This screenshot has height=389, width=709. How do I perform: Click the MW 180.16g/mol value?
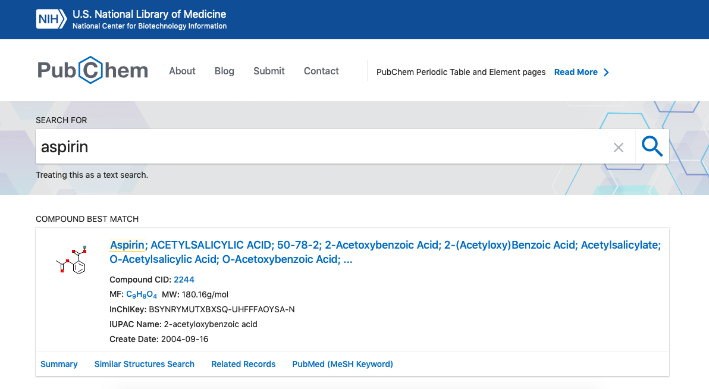click(x=205, y=294)
